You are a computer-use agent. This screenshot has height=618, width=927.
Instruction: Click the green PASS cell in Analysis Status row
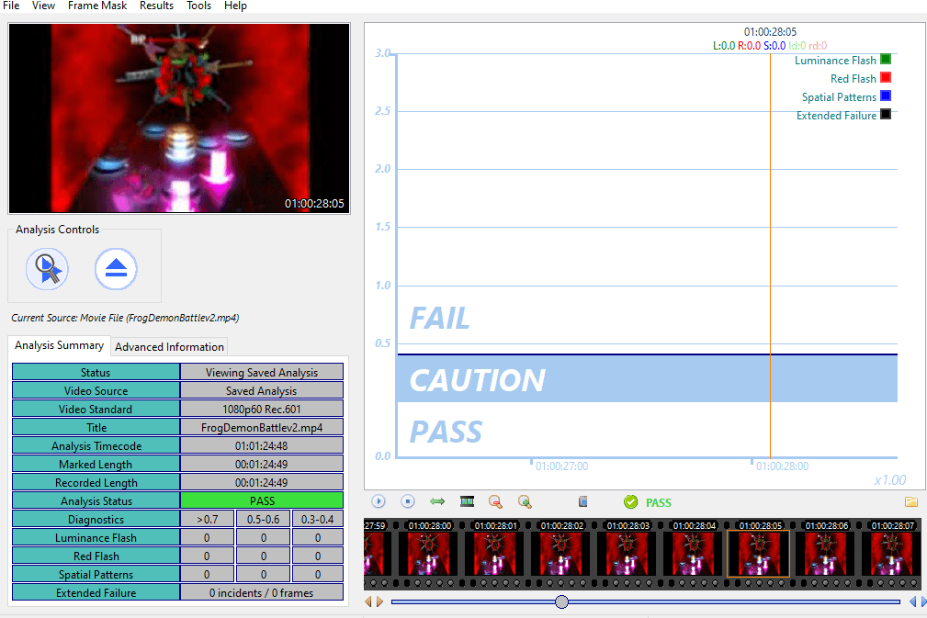[x=262, y=500]
